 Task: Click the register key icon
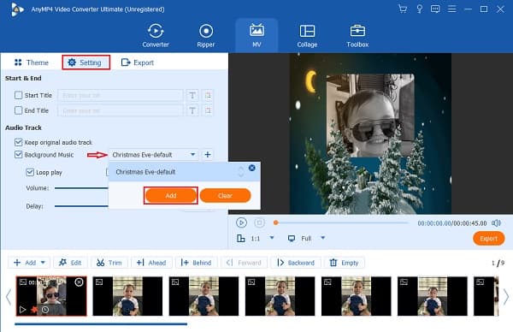click(x=419, y=9)
